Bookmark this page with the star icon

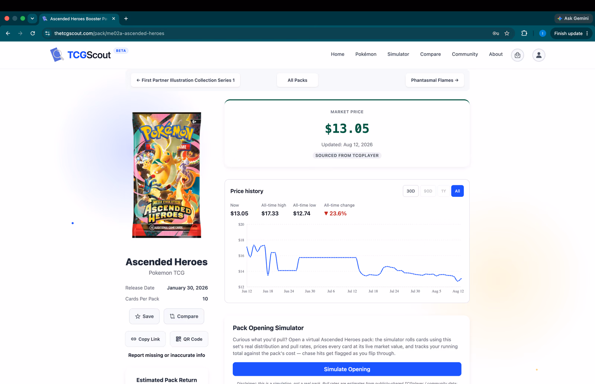click(507, 33)
